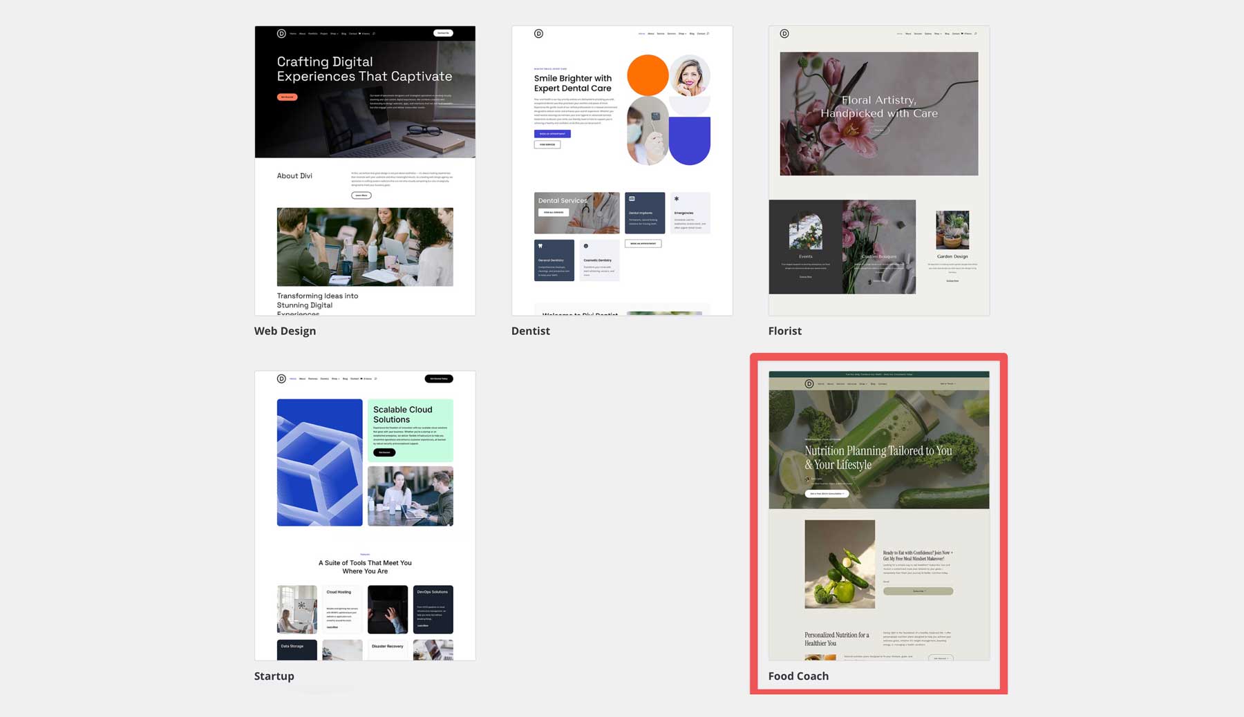Select Home in the Web Design navigation

294,33
